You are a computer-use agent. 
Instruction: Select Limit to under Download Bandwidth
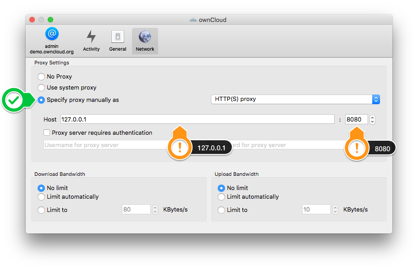click(x=41, y=210)
